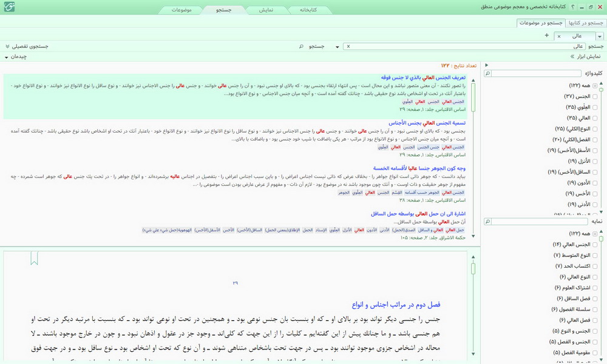The image size is (607, 364).
Task: Open the dropdown arrow next to جستجو button
Action: point(337,47)
